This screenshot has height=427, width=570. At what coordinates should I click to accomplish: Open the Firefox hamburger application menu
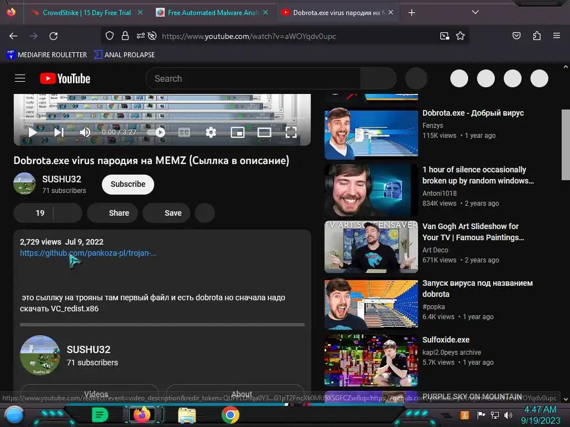[557, 36]
